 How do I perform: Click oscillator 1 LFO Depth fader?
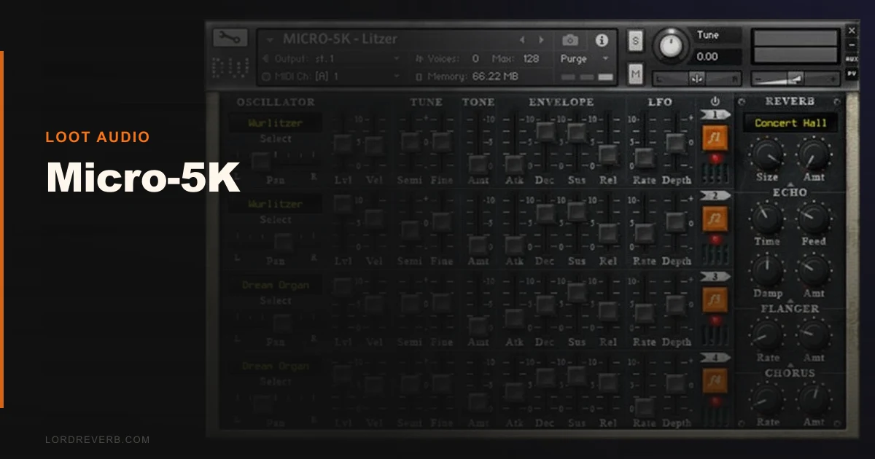[676, 143]
